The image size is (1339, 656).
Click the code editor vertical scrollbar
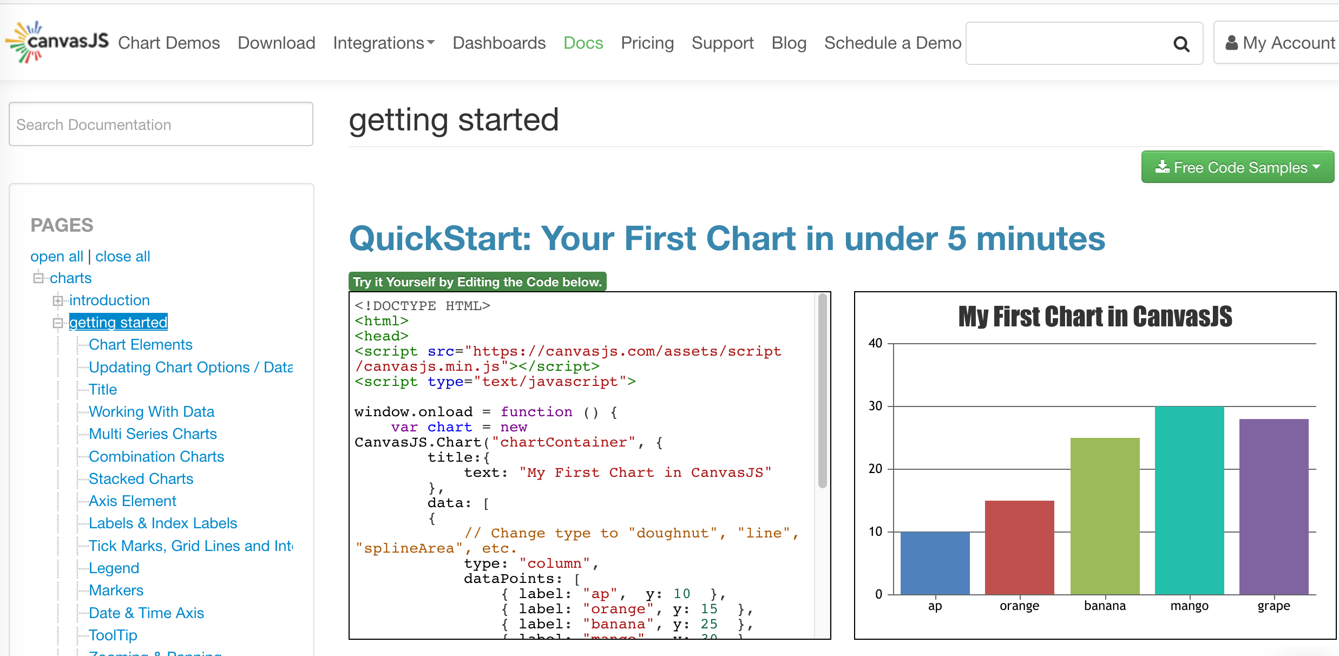(822, 390)
